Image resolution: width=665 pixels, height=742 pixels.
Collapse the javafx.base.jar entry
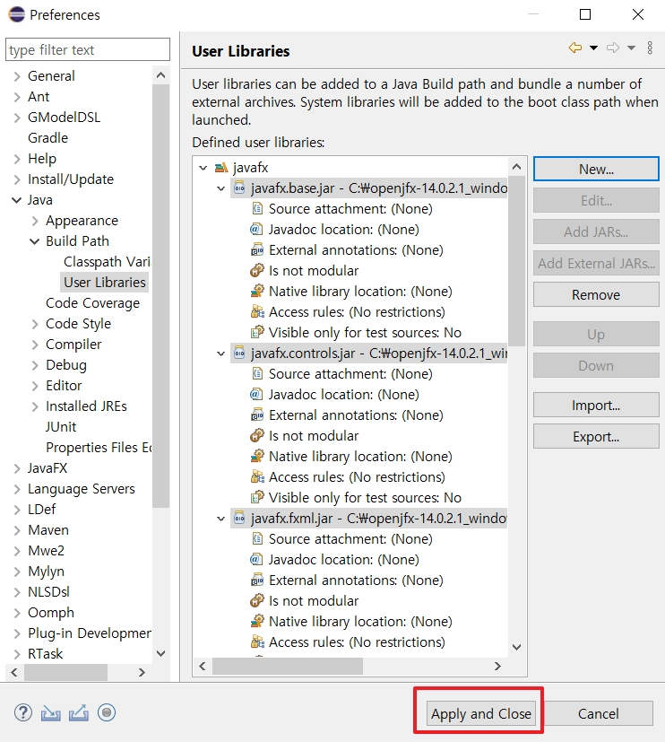[220, 188]
